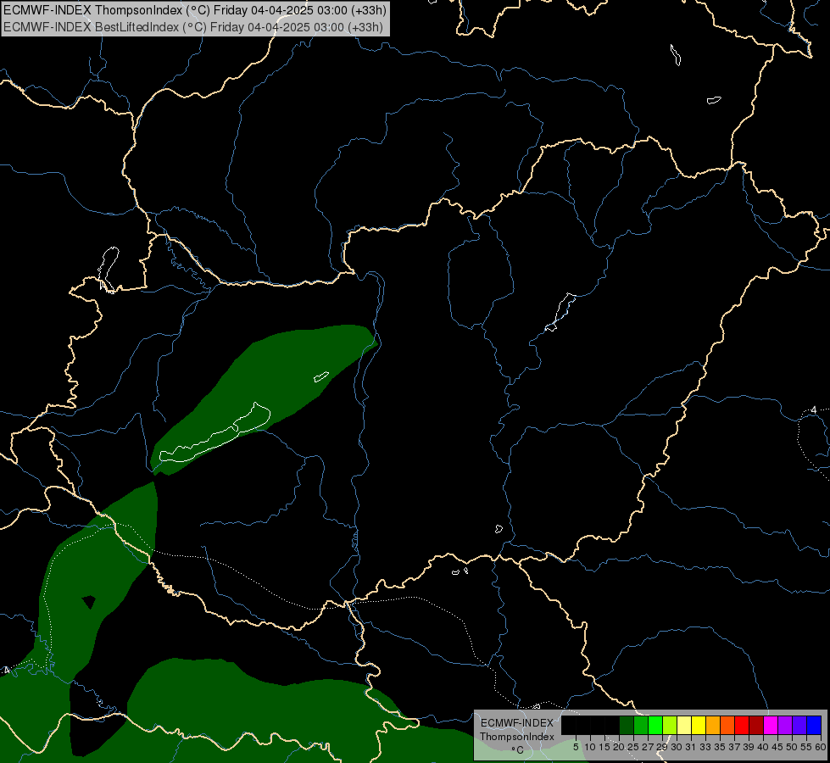Click the large elongated lake outline inside green area

click(214, 434)
